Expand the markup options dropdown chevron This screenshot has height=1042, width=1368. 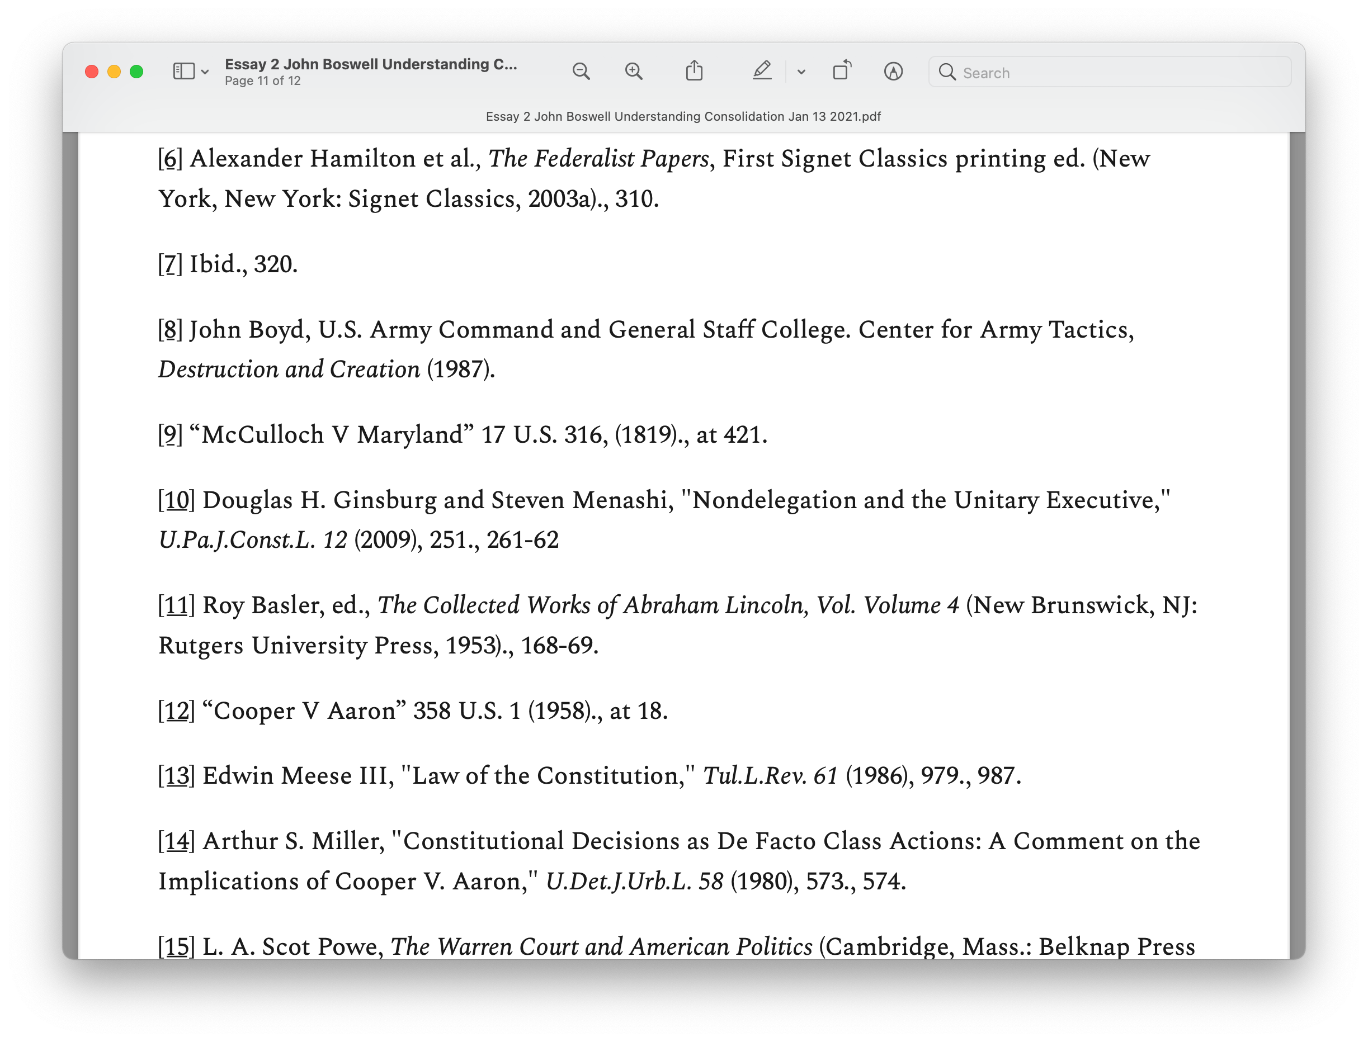tap(801, 73)
